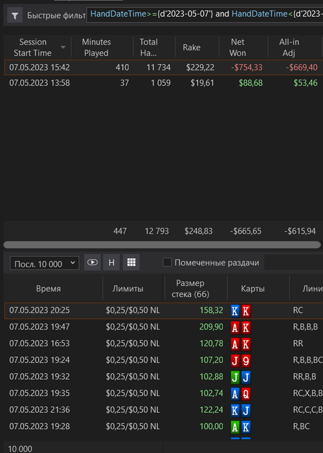The height and width of the screenshot is (453, 323).
Task: Toggle sort arrow on Session Start Time
Action: (x=63, y=47)
